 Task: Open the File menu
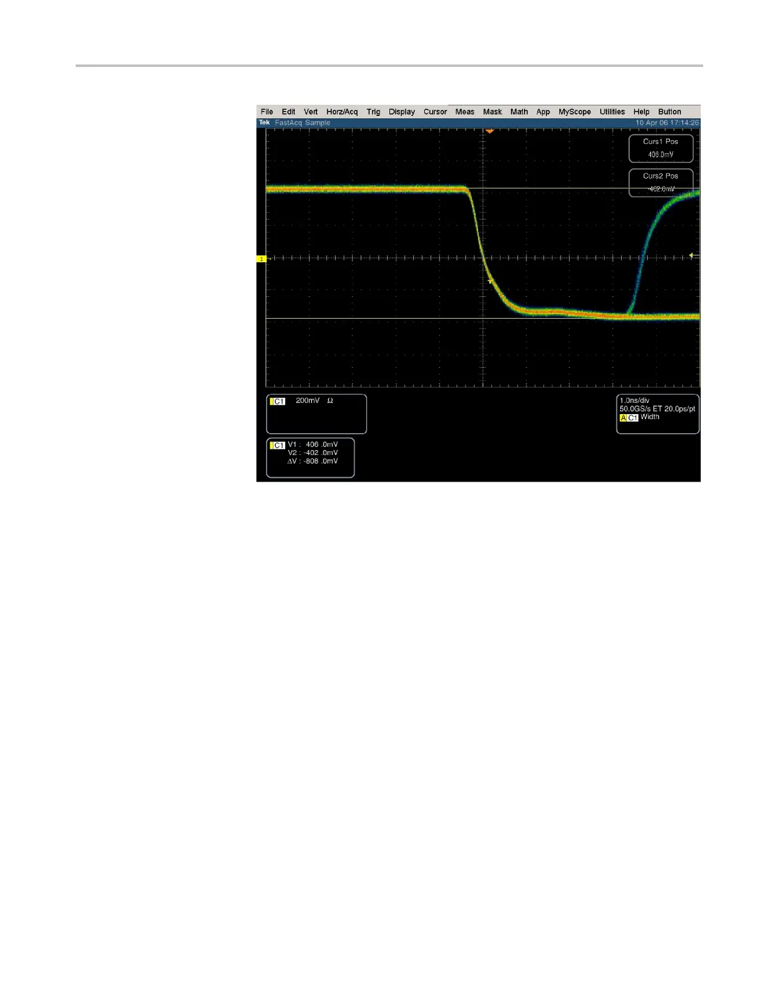click(267, 112)
